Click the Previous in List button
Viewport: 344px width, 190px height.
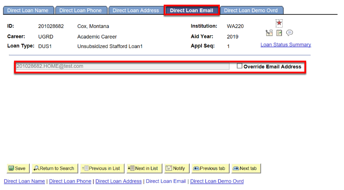(102, 168)
